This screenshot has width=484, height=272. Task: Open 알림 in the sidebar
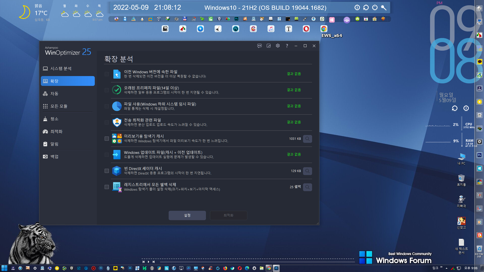click(68, 144)
